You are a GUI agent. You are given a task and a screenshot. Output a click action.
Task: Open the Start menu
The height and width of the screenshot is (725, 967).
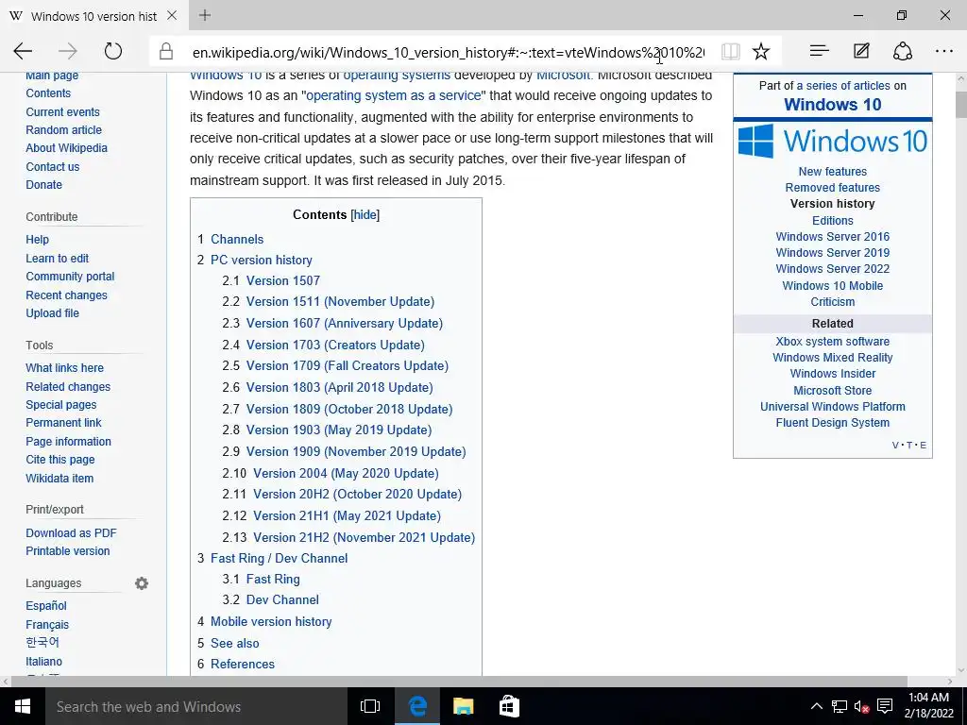tap(23, 706)
